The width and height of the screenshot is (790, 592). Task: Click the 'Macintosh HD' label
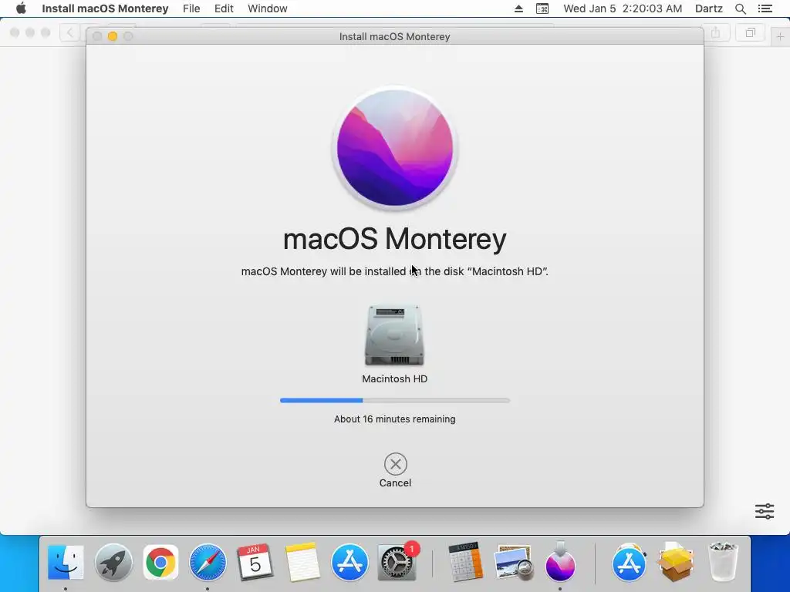[x=394, y=378]
